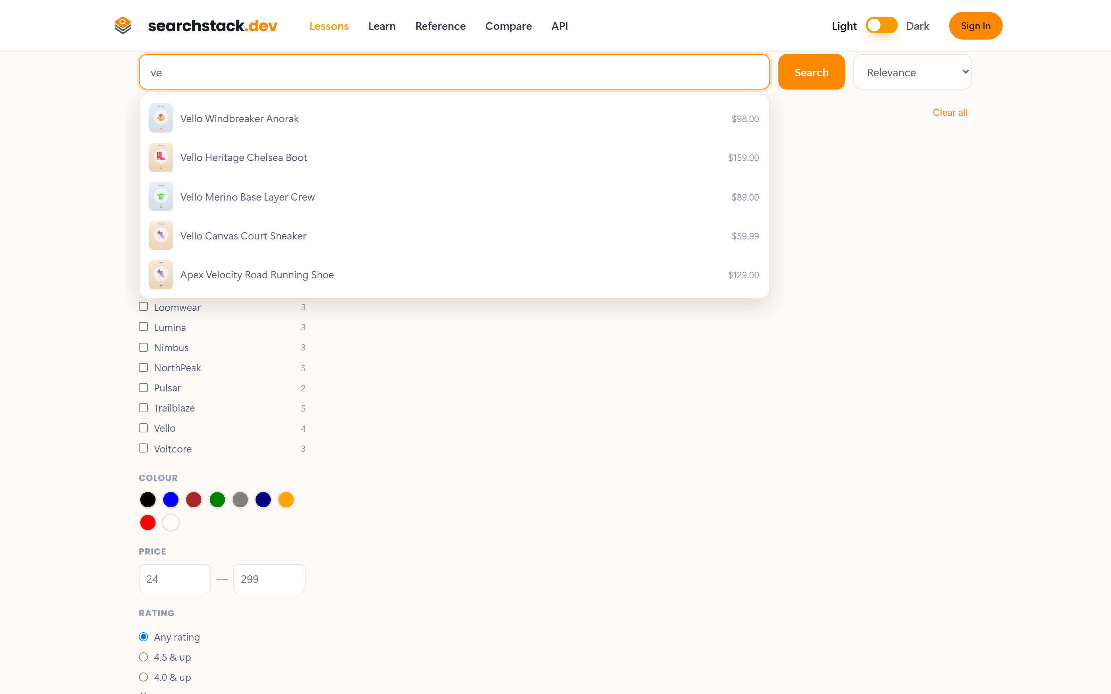Toggle the Light/Dark theme switch
Screen dimensions: 1111x694
tap(882, 26)
